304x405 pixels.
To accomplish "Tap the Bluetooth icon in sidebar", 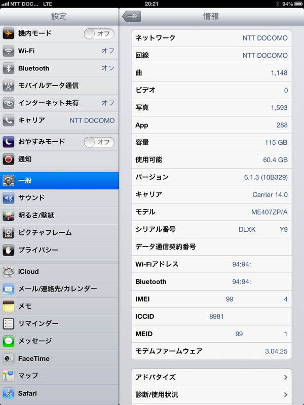I will (8, 68).
